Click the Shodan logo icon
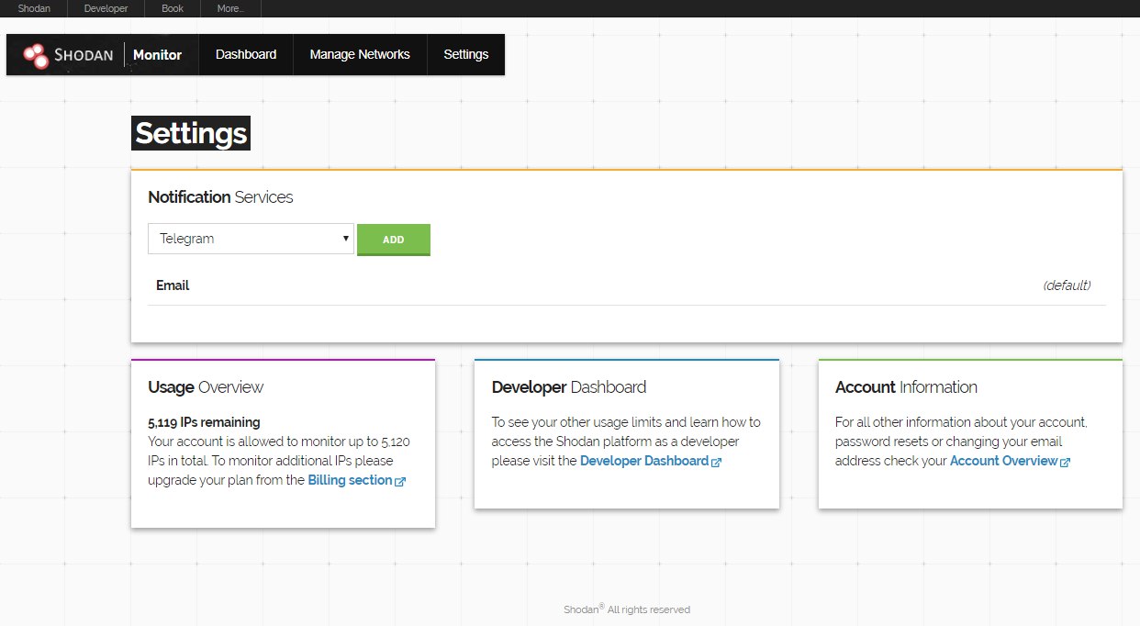Screen dimensions: 1140x626 tap(36, 56)
